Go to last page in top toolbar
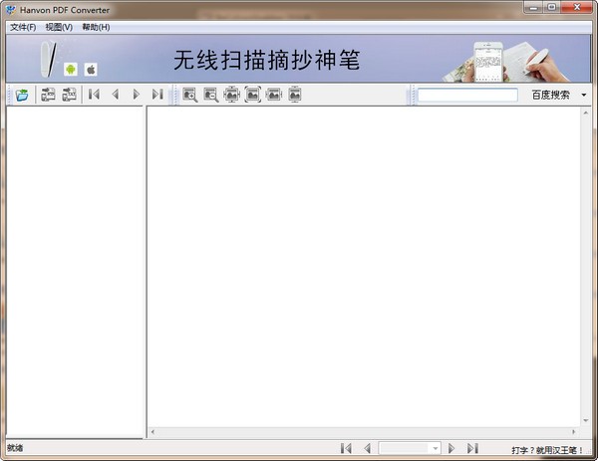This screenshot has height=461, width=598. [x=157, y=95]
